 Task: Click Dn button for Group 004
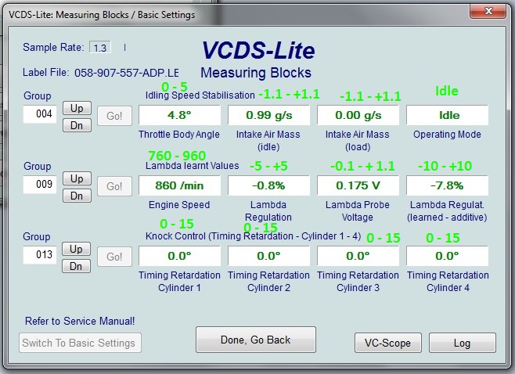tap(77, 125)
